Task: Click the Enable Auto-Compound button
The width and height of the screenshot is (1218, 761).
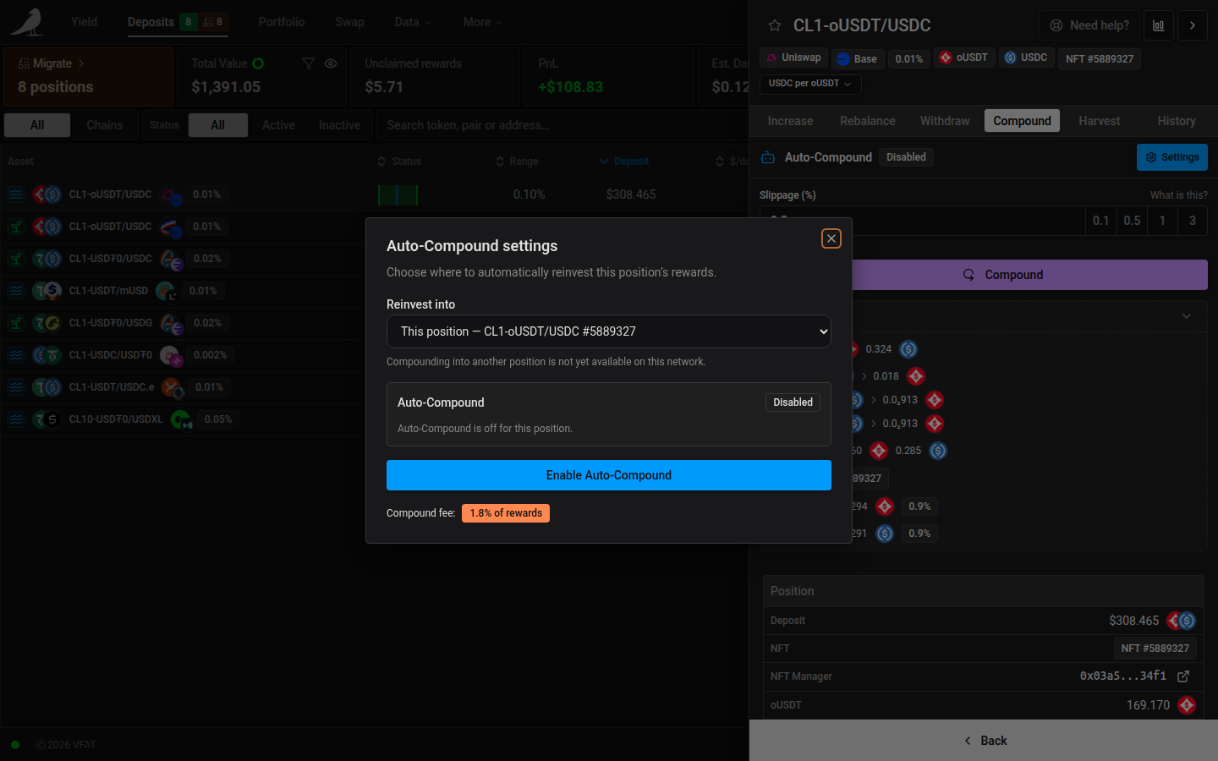Action: coord(609,475)
